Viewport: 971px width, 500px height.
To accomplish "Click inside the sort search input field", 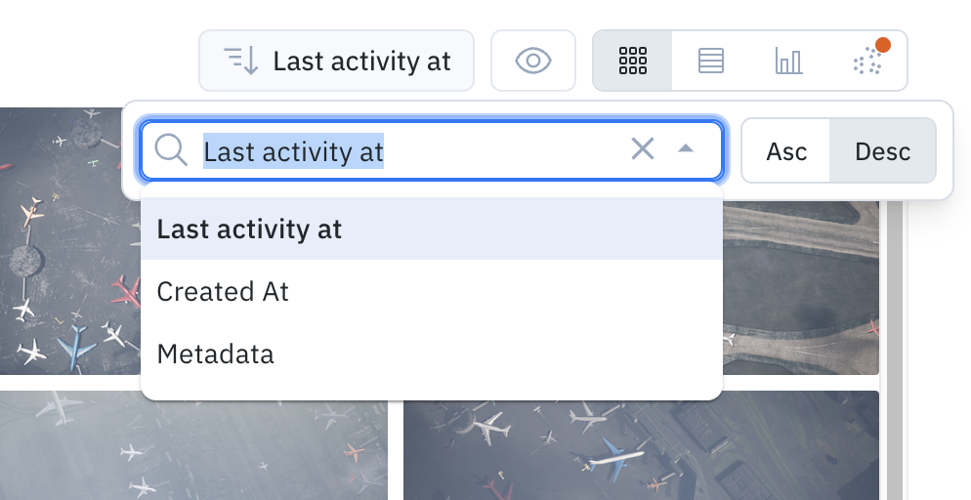I will (x=408, y=151).
